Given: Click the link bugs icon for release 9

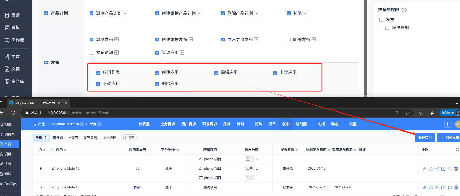Looking at the screenshot, I should [431, 169].
